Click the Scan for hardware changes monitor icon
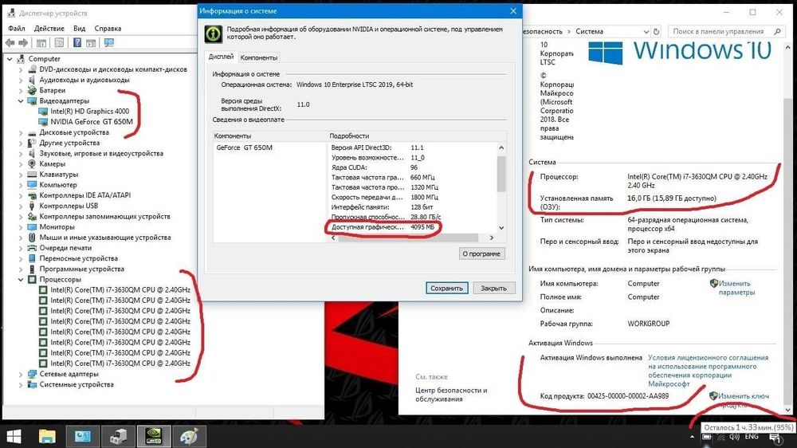The width and height of the screenshot is (797, 448). [x=108, y=43]
